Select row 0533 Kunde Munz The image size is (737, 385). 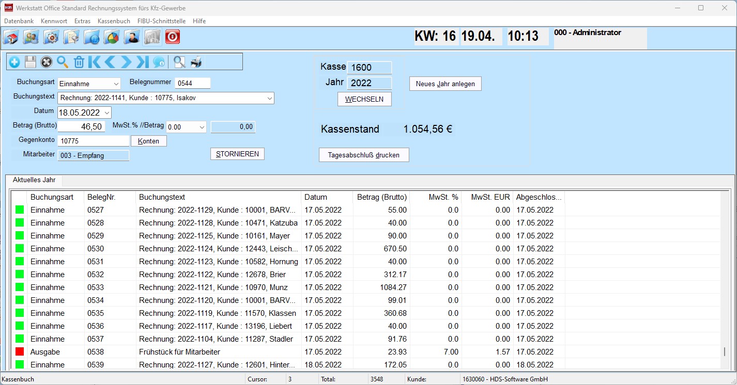pos(365,287)
